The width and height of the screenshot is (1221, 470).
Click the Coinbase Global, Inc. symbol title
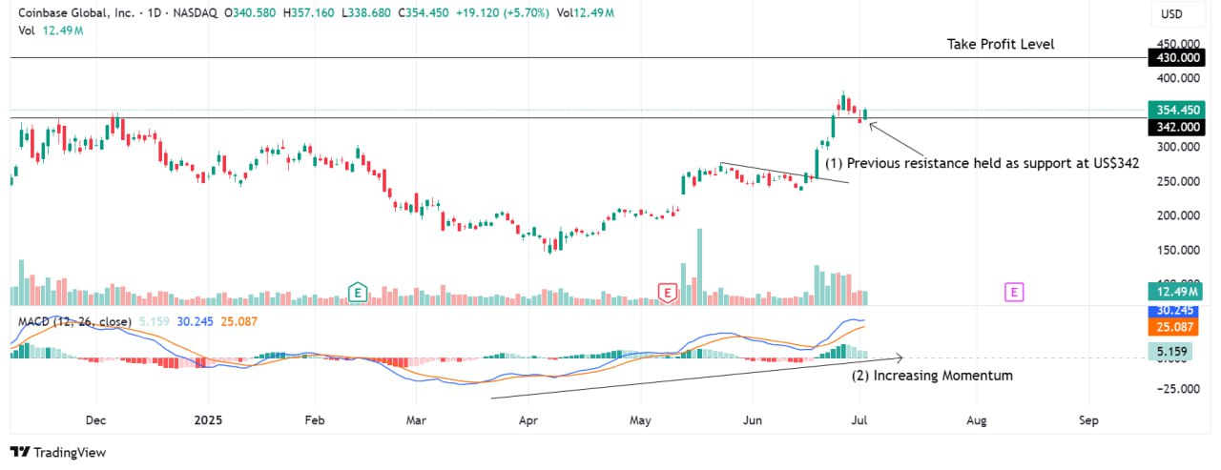coord(78,13)
